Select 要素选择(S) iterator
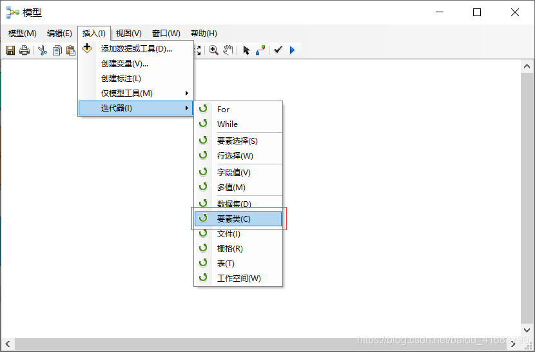The height and width of the screenshot is (352, 535). point(238,141)
